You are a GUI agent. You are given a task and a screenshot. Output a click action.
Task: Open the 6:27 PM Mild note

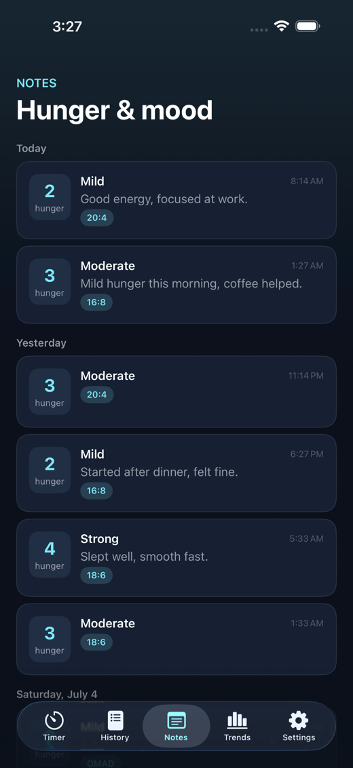[176, 473]
